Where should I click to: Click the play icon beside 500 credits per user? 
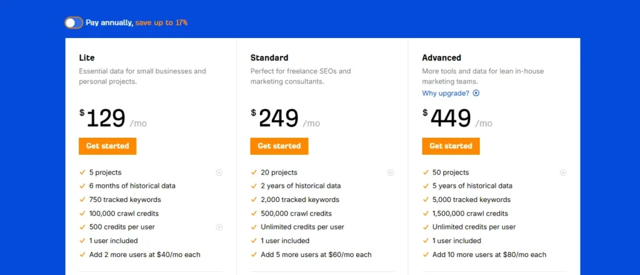coord(219,227)
